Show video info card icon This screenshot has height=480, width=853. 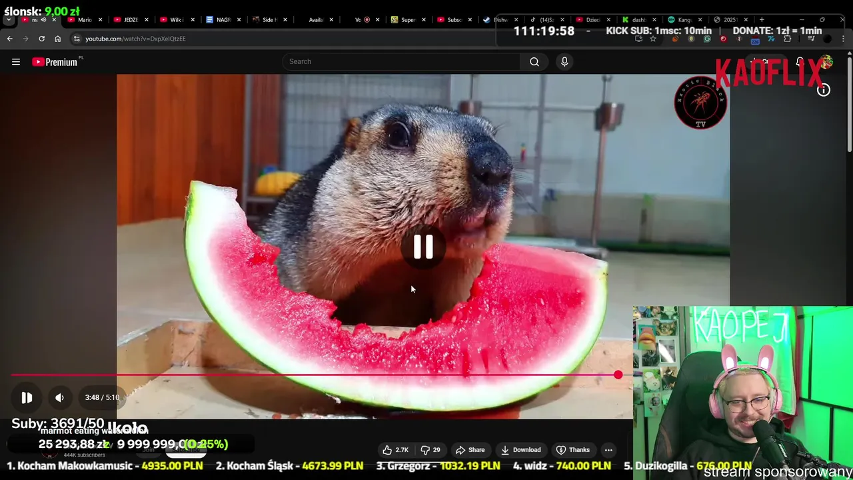(x=824, y=90)
